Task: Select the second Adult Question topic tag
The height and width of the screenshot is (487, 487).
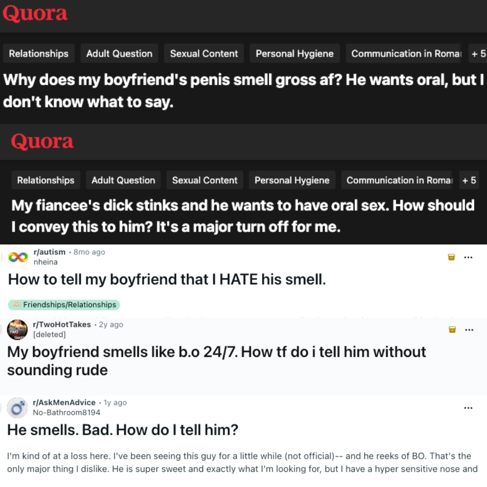Action: [x=123, y=180]
